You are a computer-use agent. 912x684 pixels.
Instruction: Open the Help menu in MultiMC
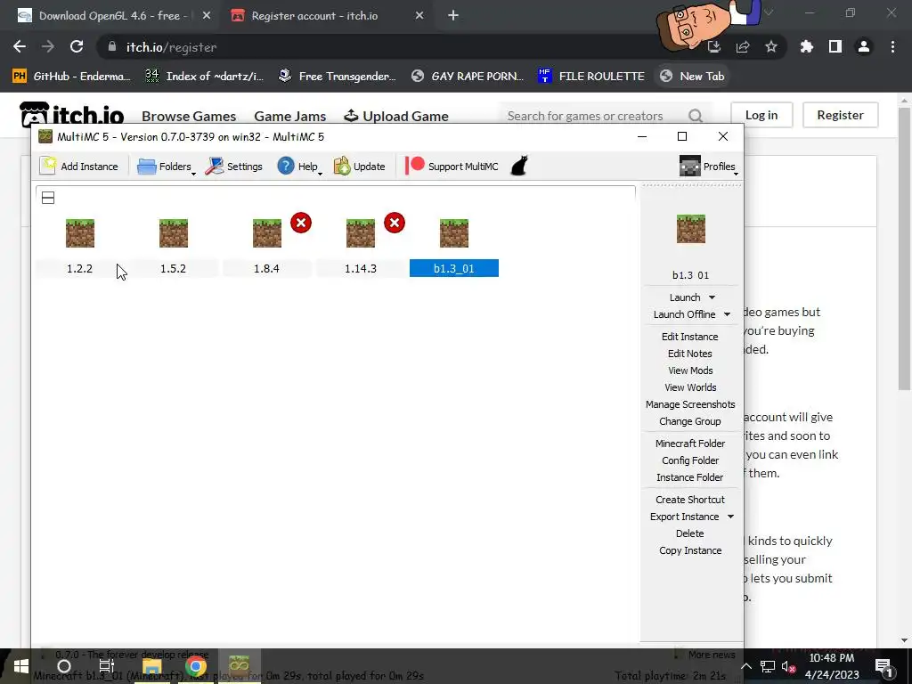[x=299, y=167]
